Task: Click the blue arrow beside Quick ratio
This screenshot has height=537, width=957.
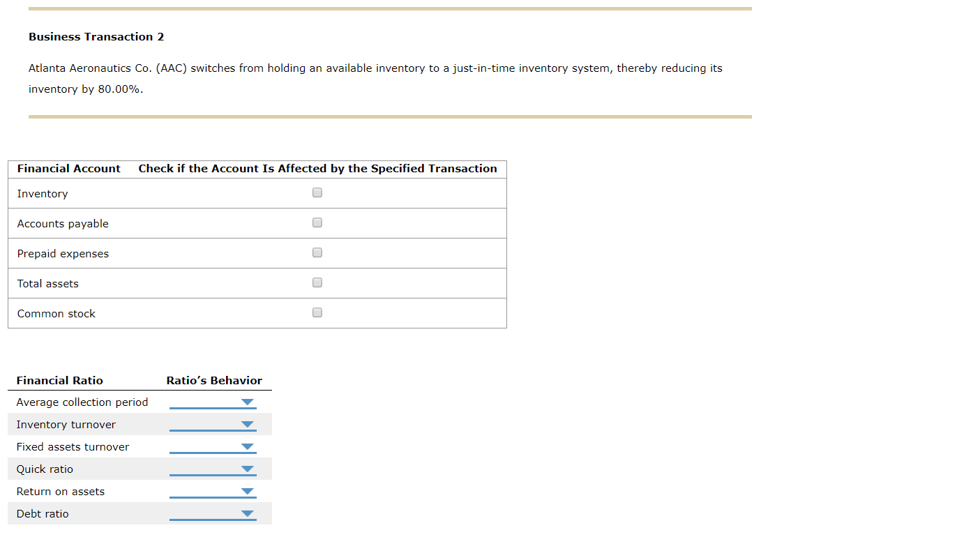Action: pyautogui.click(x=247, y=469)
